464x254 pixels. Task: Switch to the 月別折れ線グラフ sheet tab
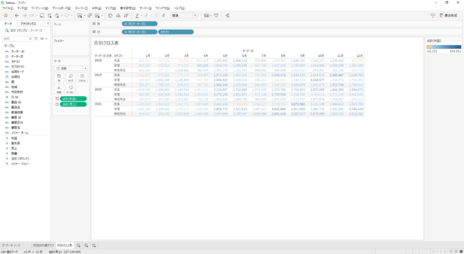coord(43,245)
